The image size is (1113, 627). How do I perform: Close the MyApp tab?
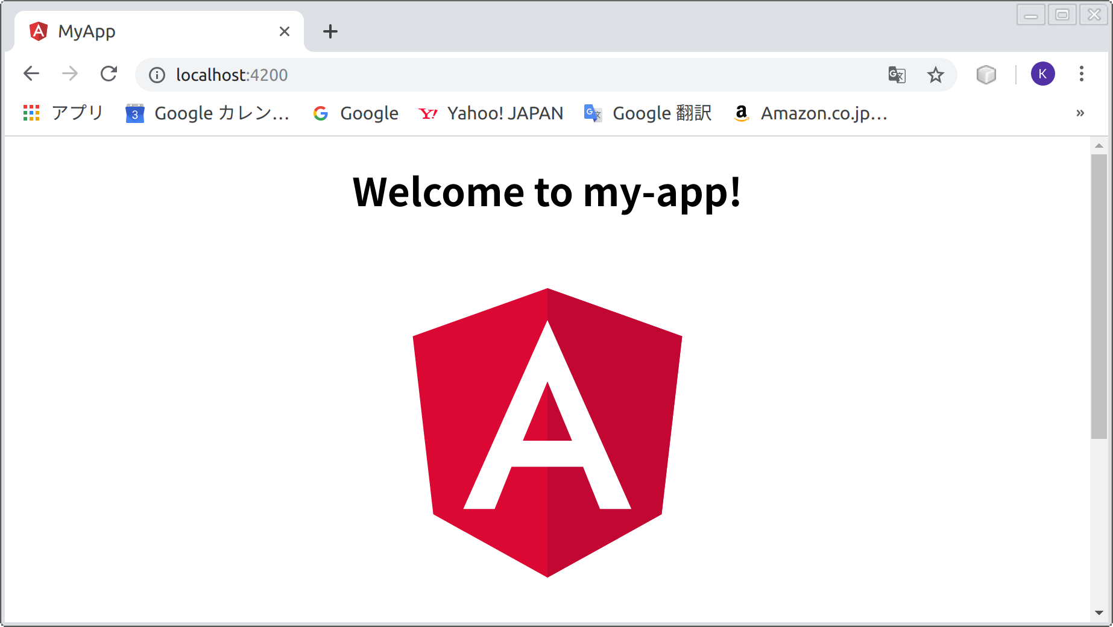[x=284, y=31]
